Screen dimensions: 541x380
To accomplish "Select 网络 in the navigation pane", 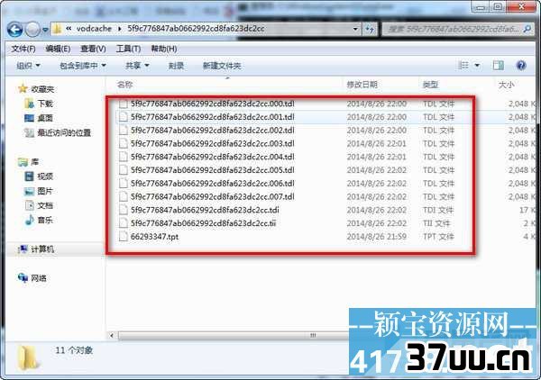I will pos(38,278).
